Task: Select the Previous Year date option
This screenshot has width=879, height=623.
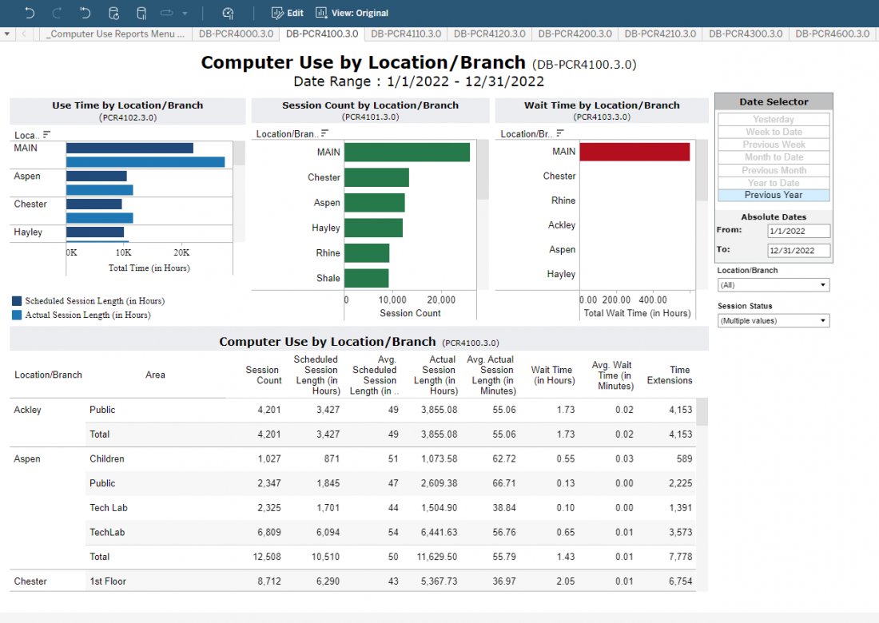Action: coord(774,195)
